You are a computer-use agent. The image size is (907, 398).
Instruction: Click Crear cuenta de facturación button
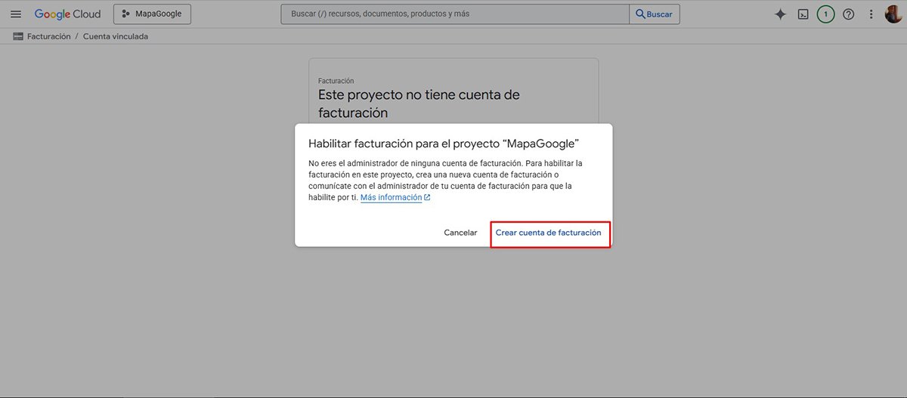[549, 233]
